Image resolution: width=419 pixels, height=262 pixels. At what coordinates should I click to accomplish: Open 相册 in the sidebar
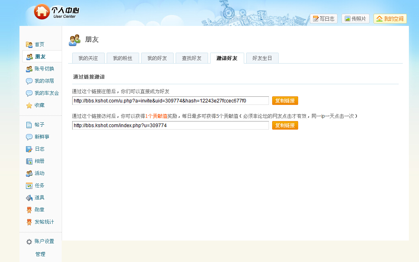[x=39, y=161]
